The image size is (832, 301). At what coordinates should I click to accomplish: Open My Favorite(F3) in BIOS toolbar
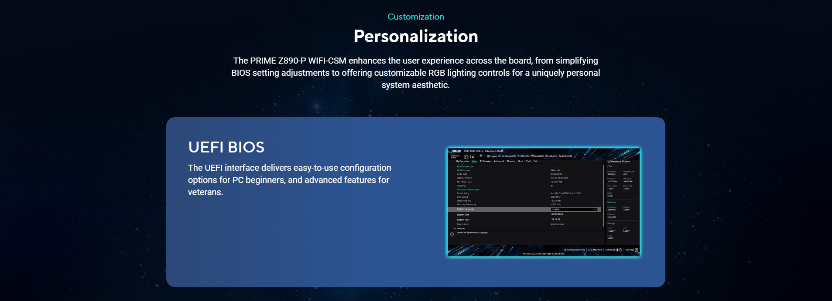pyautogui.click(x=507, y=156)
